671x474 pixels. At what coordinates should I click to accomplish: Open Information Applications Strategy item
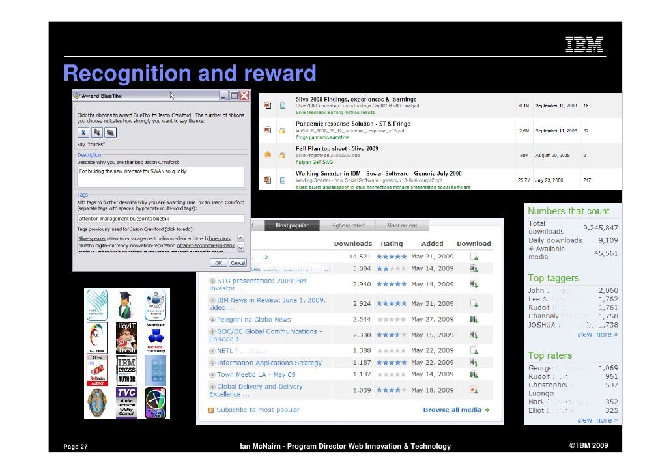(x=269, y=363)
